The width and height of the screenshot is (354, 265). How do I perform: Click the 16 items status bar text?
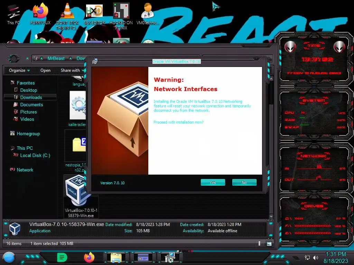point(14,243)
